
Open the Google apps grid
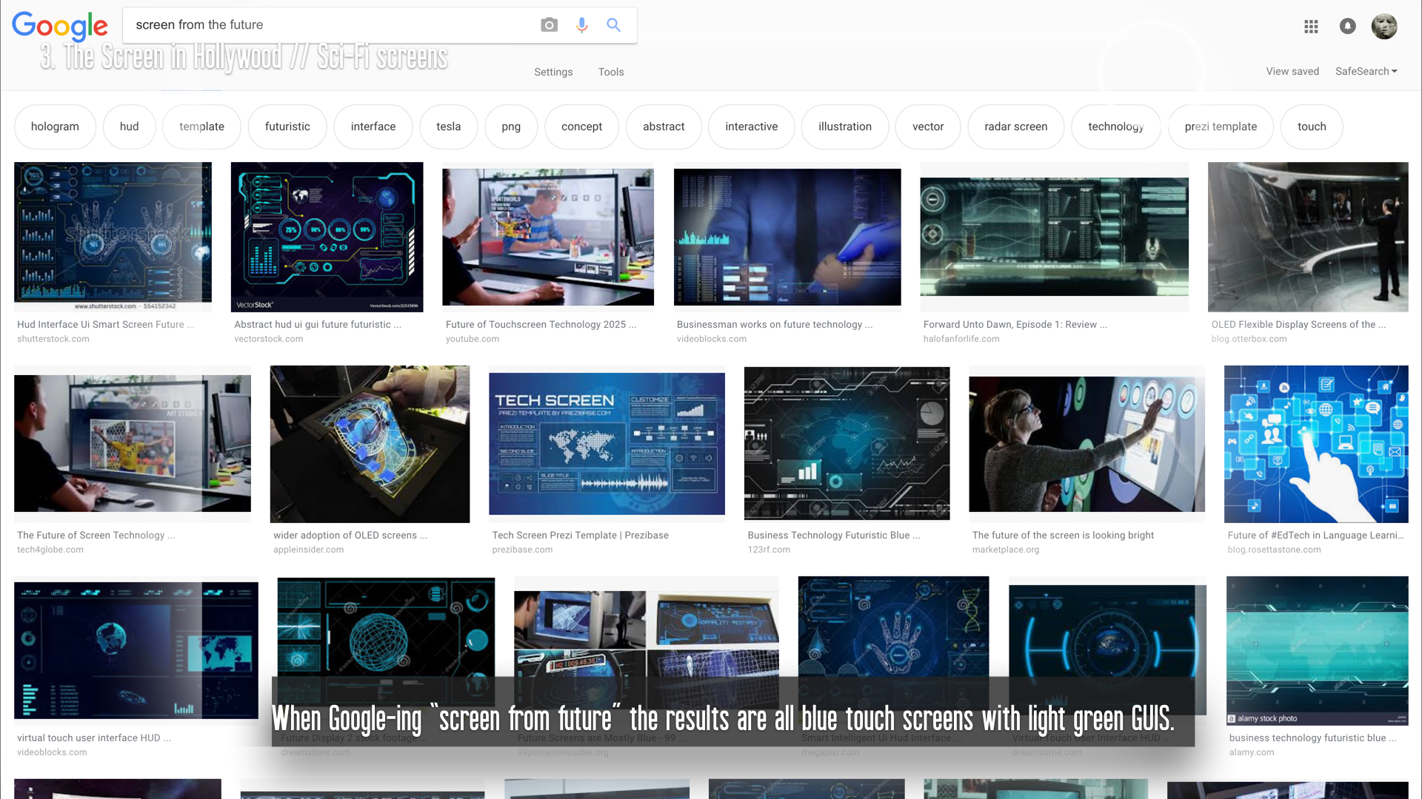(x=1311, y=27)
